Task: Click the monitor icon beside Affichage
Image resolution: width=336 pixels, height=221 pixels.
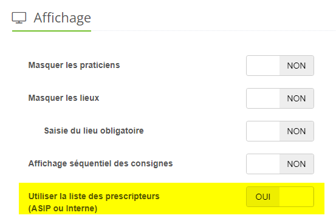Action: tap(19, 18)
